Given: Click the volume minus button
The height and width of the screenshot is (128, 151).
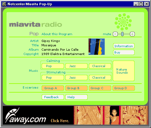Looking at the screenshot, I should coord(115,34).
